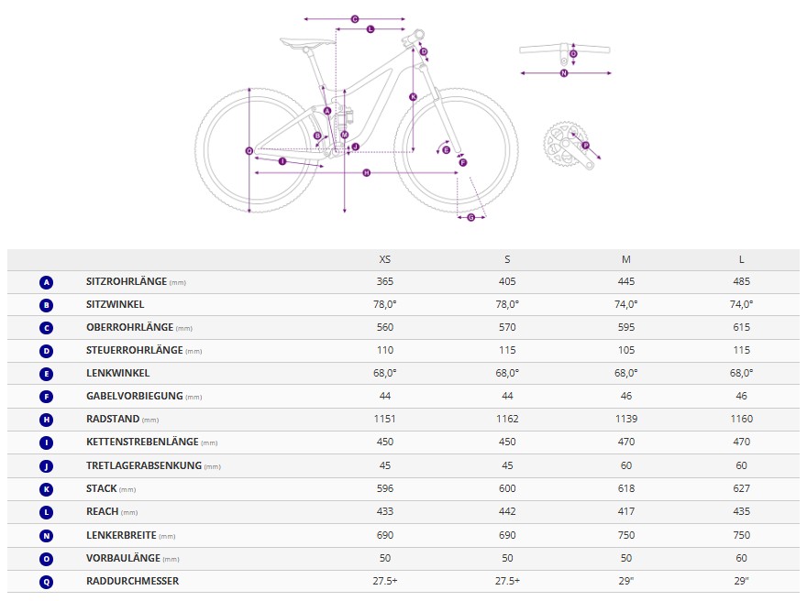Select the G marker below the front wheel
This screenshot has height=601, width=807.
[471, 217]
